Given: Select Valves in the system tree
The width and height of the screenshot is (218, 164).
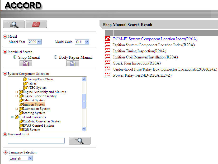Looking at the screenshot, I should pyautogui.click(x=32, y=83).
